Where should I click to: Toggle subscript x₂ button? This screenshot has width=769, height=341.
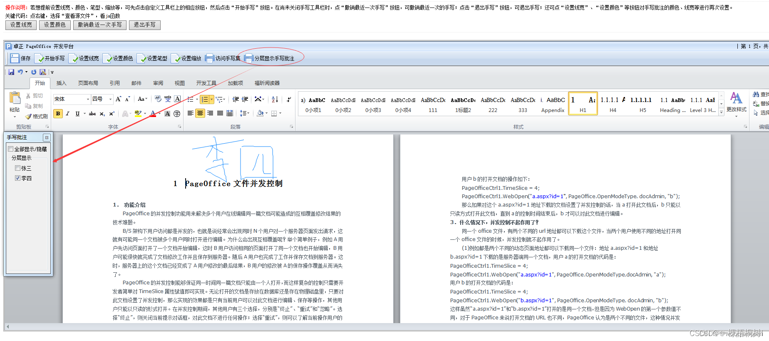click(102, 114)
